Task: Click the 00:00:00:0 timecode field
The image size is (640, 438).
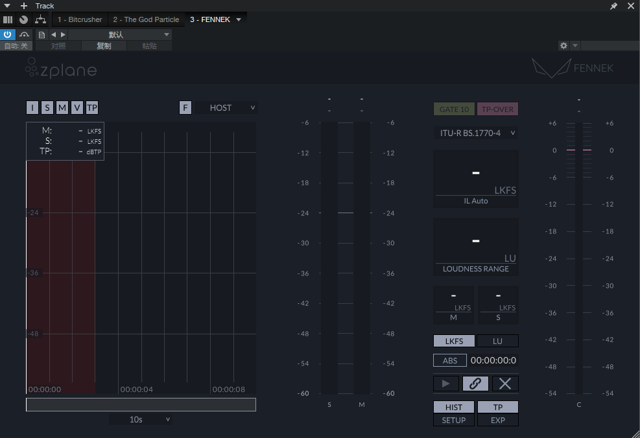Action: pyautogui.click(x=493, y=360)
